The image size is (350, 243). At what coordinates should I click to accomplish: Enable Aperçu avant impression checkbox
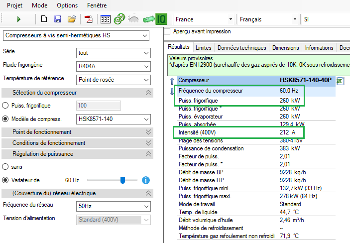tap(167, 31)
